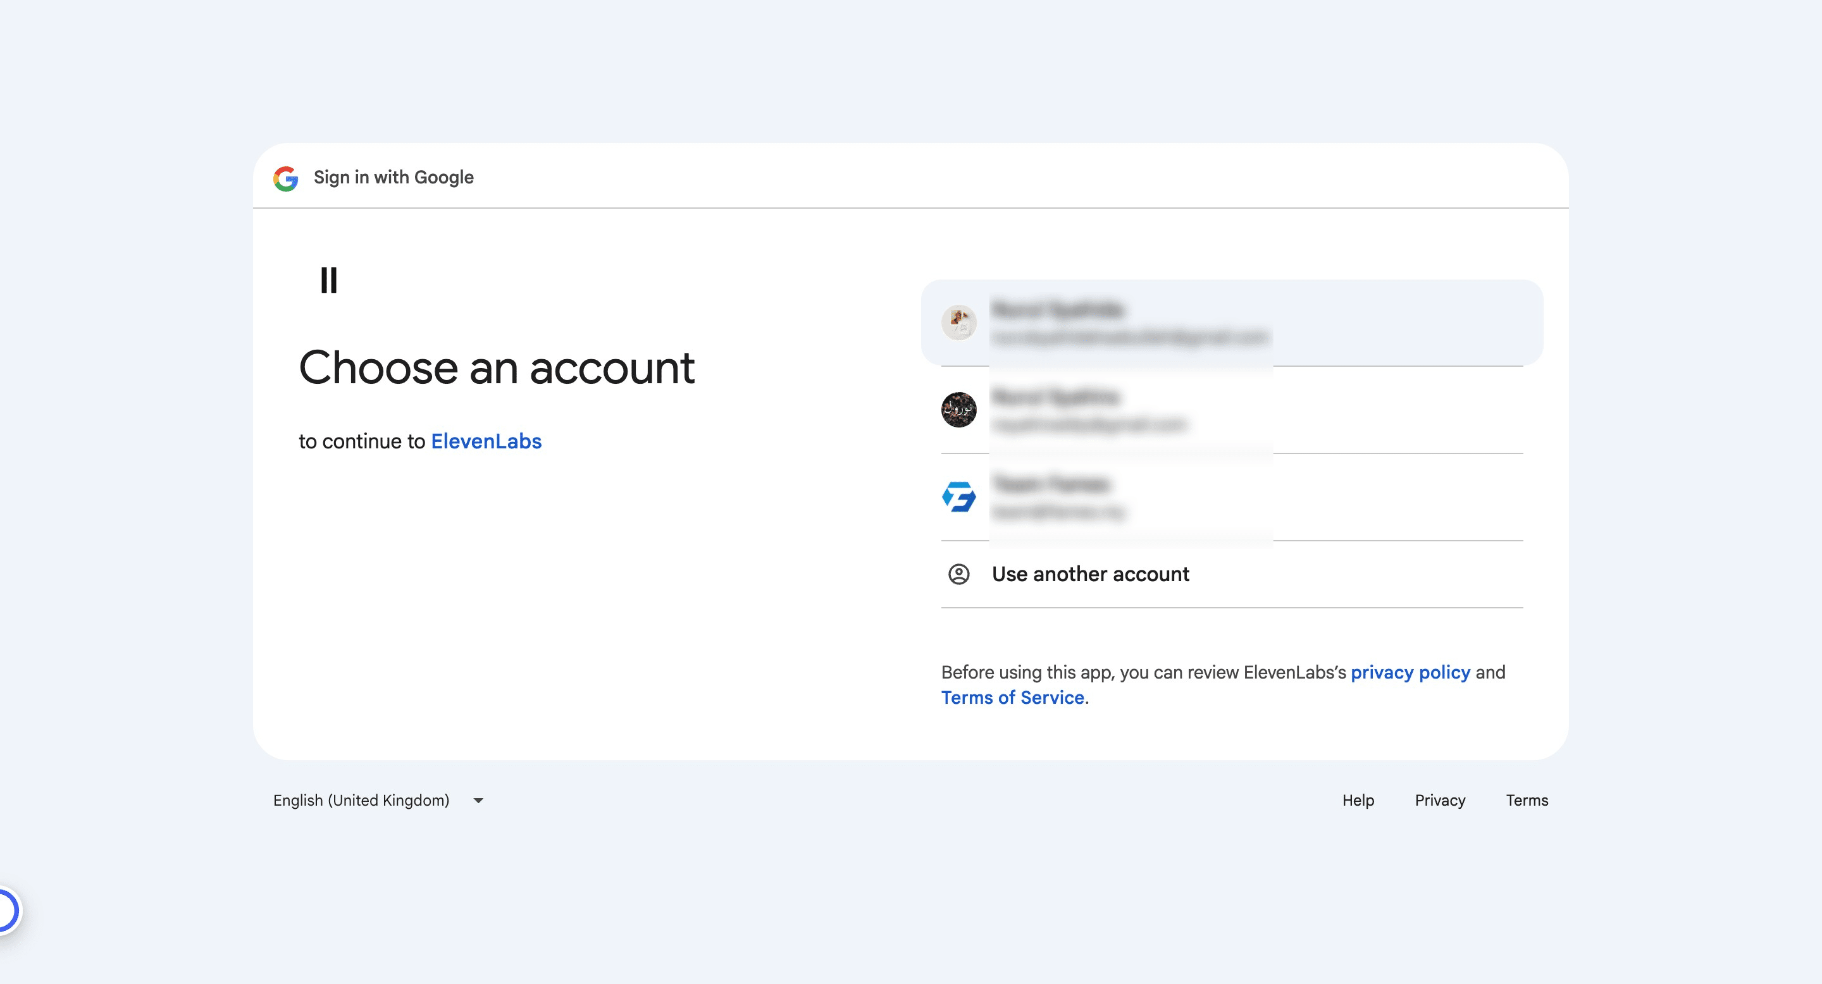Open the ElevenLabs link
1822x984 pixels.
[486, 441]
